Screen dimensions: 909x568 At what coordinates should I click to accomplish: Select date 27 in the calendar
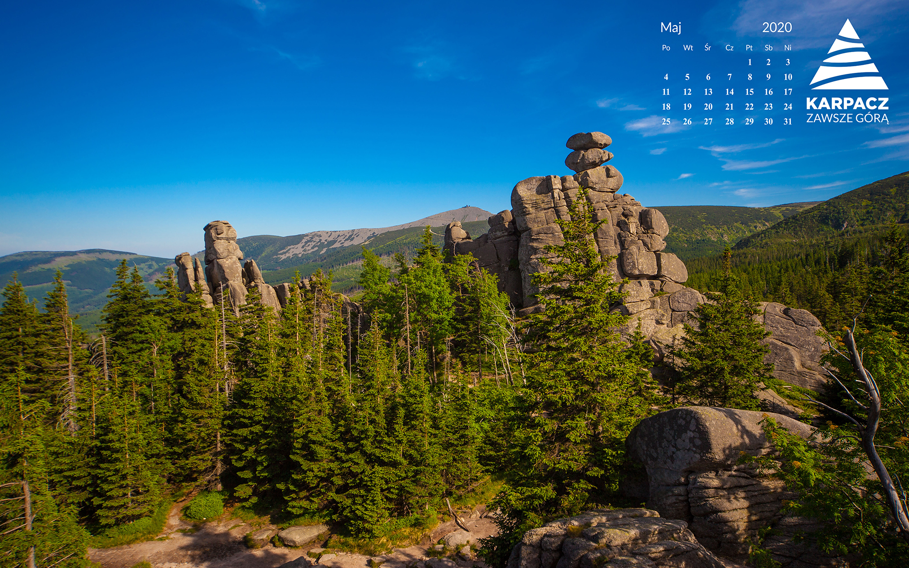click(708, 122)
